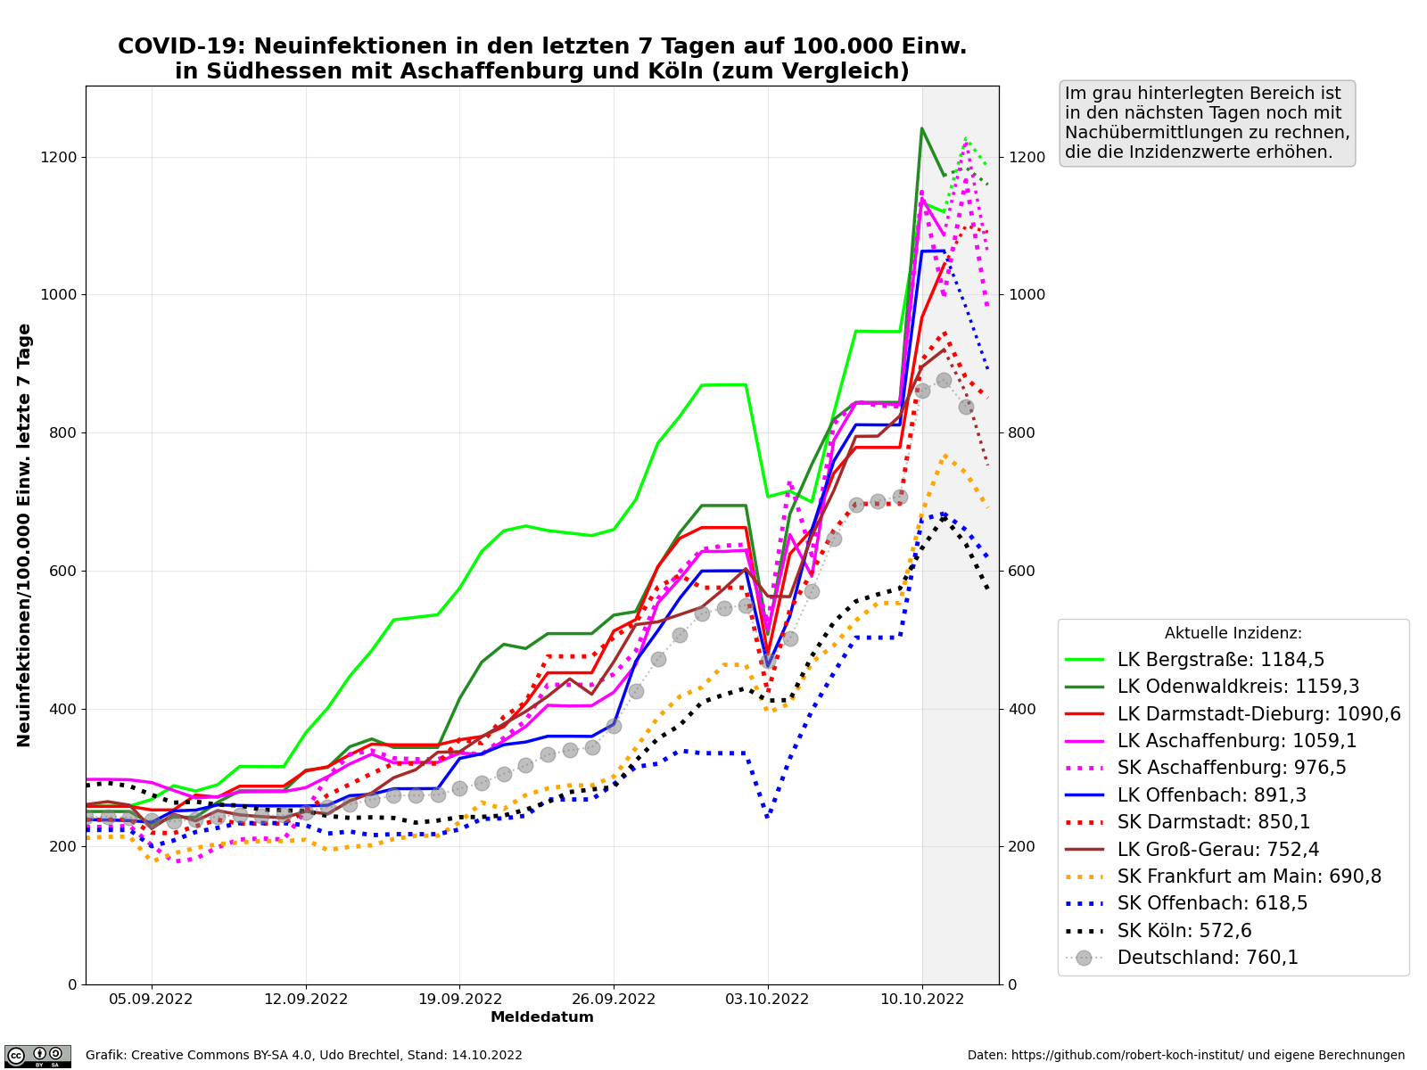Select the SK Frankfurt am Main legend entry
Screen dimensions: 1427x1070
(x=1249, y=877)
